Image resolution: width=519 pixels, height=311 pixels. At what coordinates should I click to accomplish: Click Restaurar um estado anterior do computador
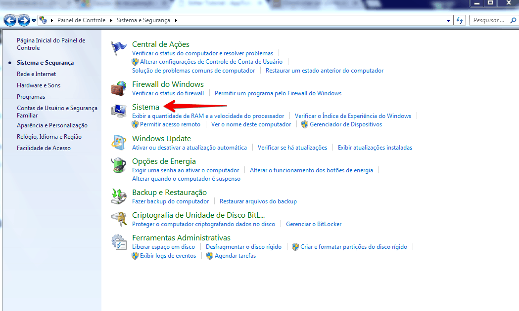pyautogui.click(x=325, y=70)
